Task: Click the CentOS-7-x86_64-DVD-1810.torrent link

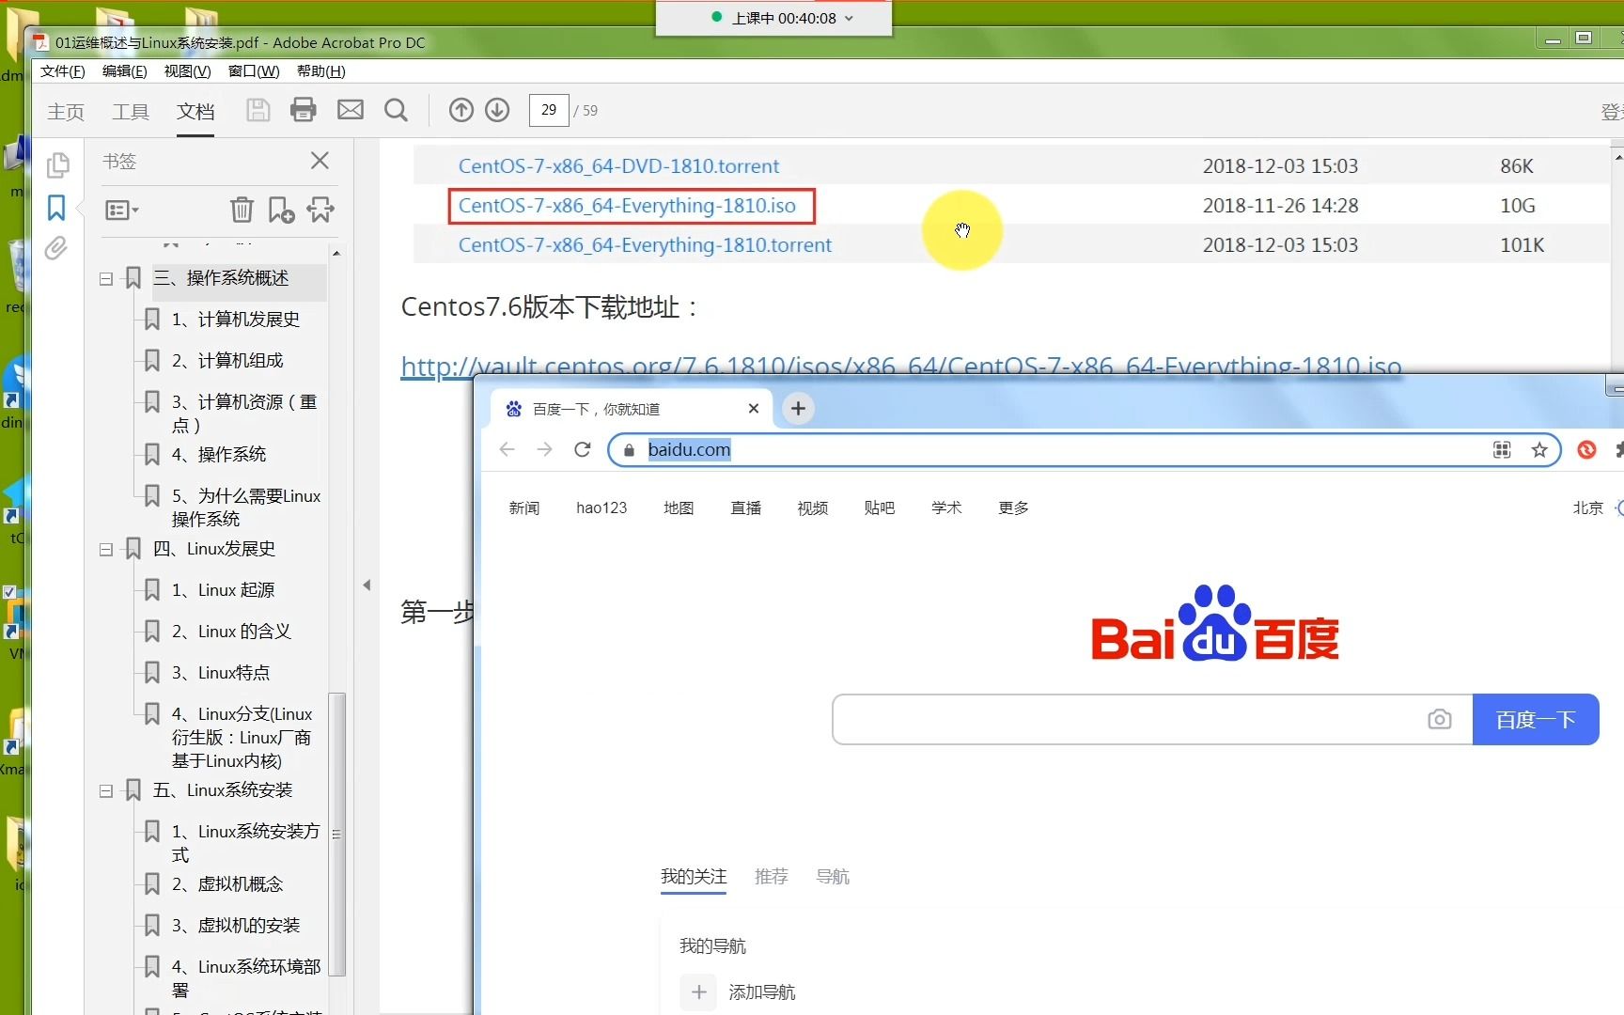Action: [618, 166]
